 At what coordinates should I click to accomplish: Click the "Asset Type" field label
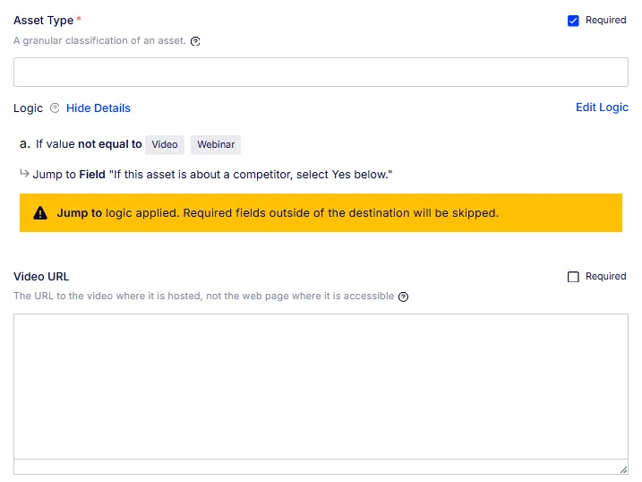pos(43,20)
